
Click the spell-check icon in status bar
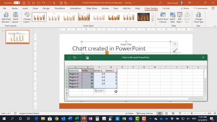point(15,113)
